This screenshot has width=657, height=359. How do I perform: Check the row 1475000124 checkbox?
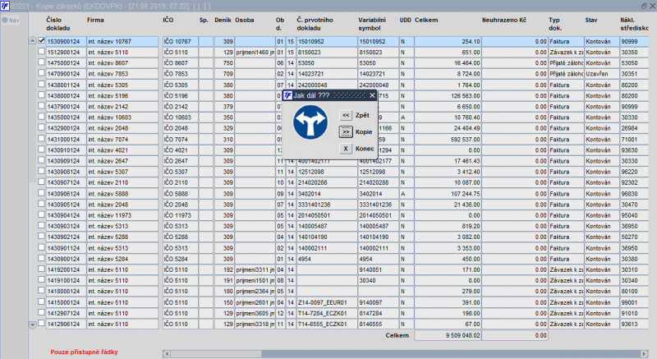point(41,62)
